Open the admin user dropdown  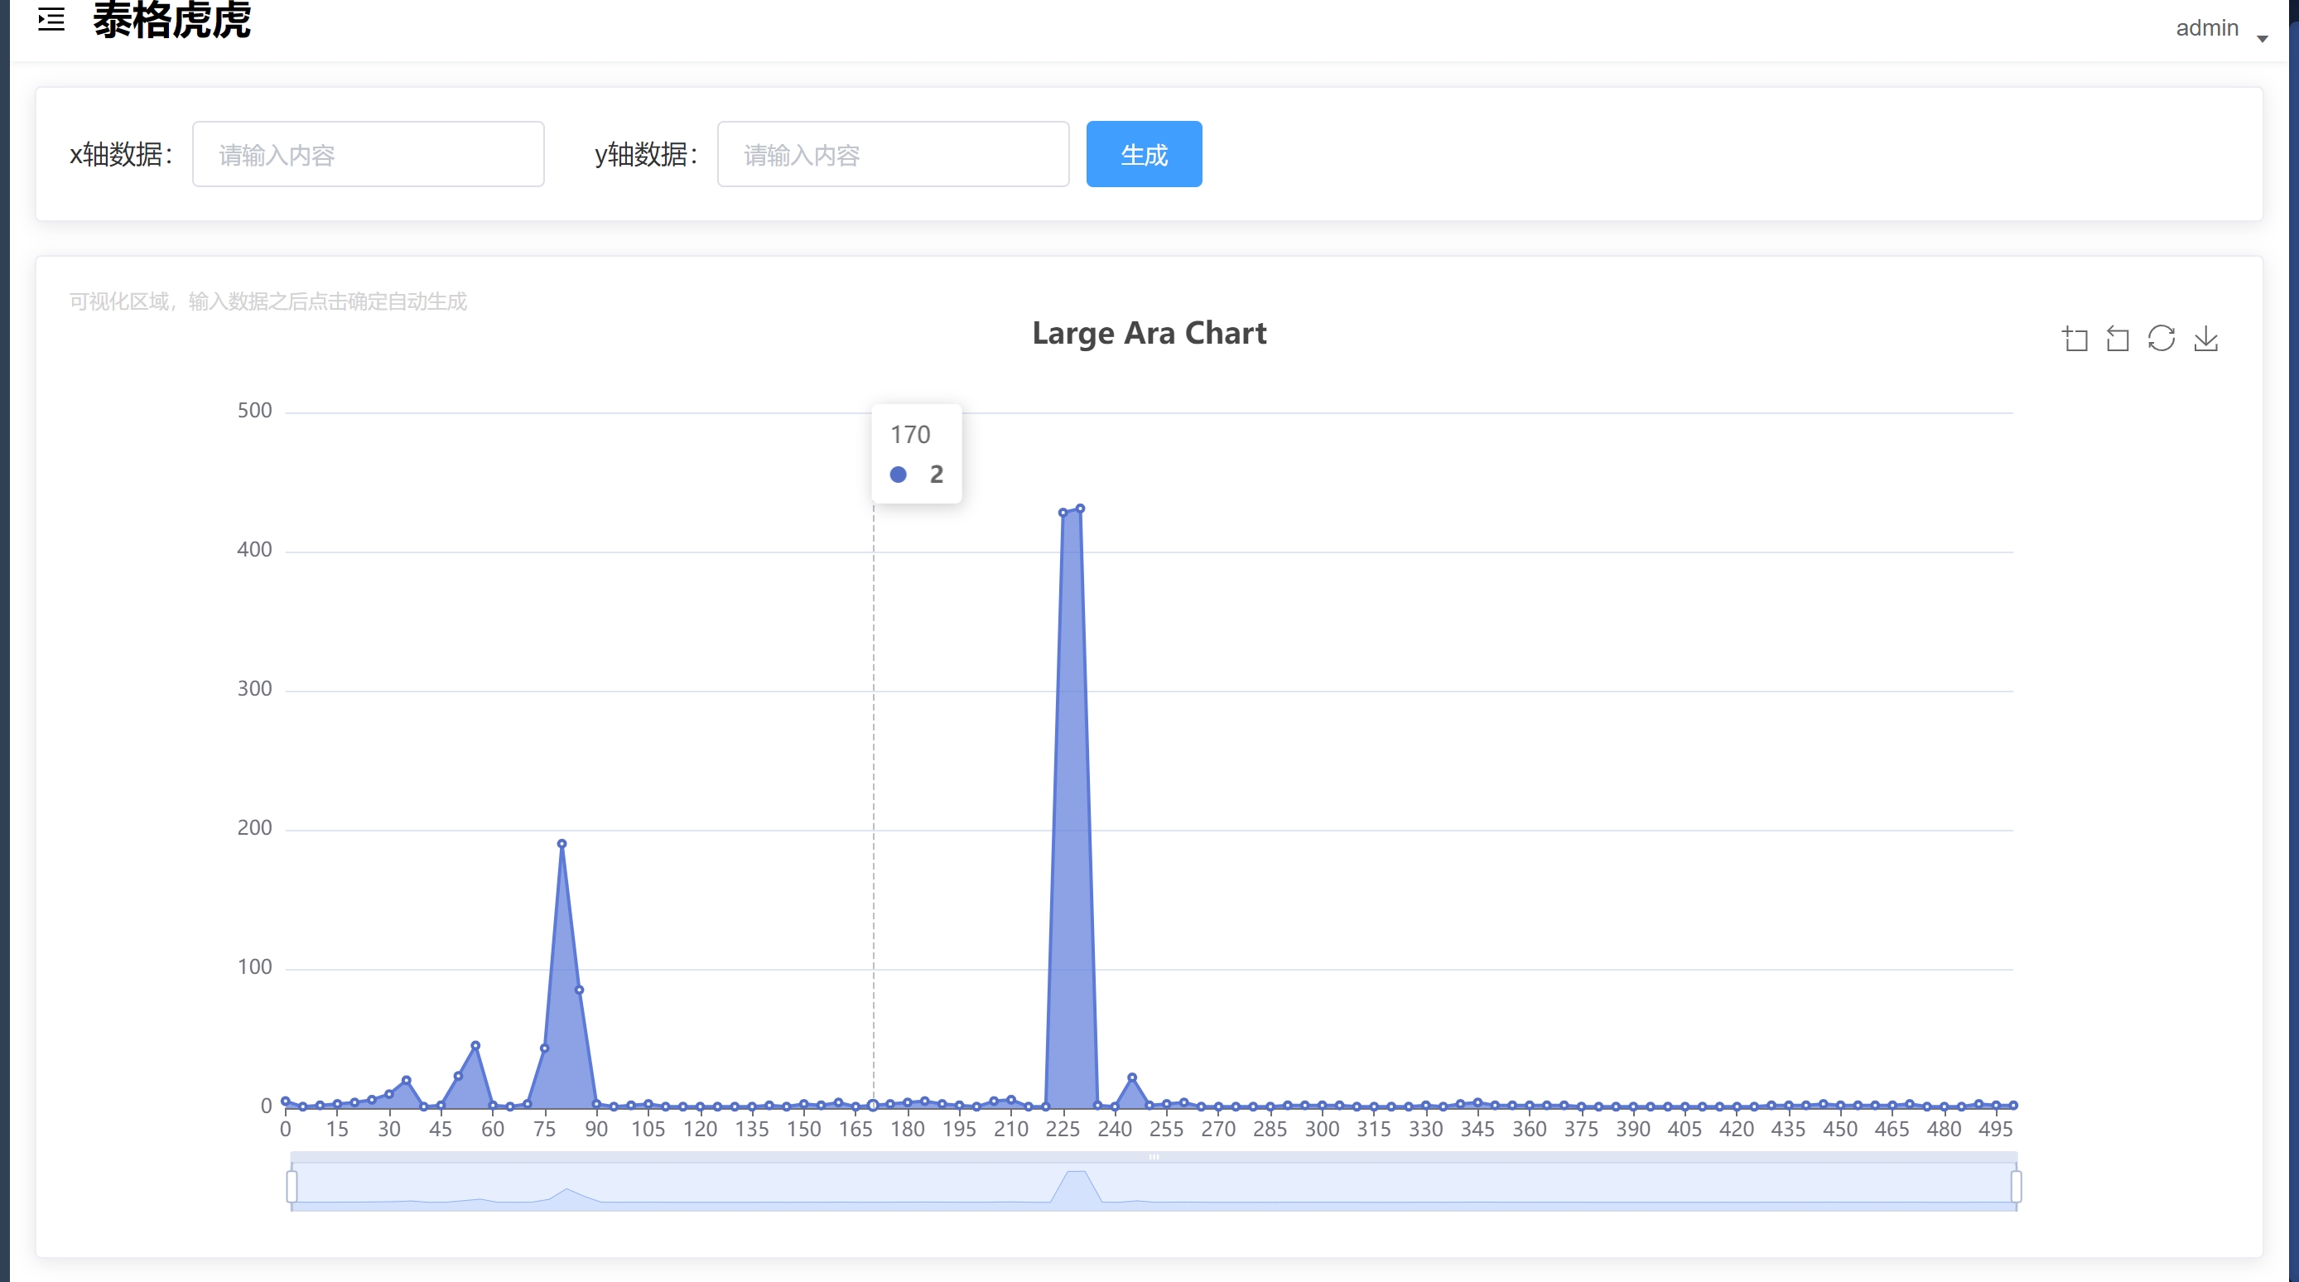point(2221,28)
